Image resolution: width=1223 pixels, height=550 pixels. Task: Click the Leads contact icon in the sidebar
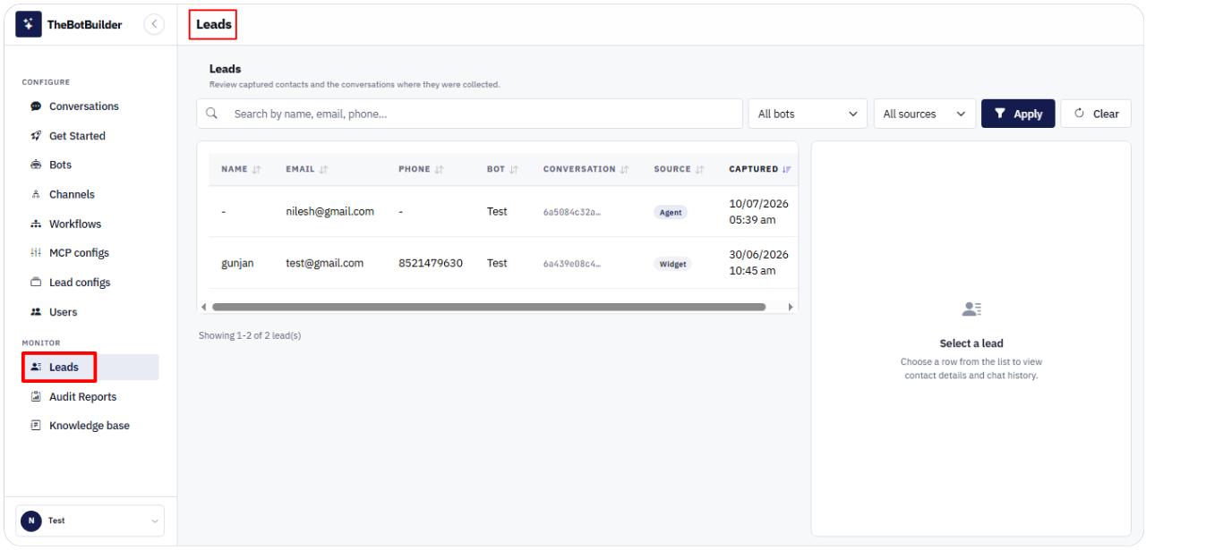tap(36, 367)
